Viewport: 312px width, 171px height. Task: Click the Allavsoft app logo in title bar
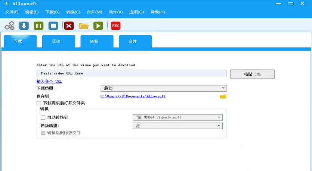(x=7, y=4)
